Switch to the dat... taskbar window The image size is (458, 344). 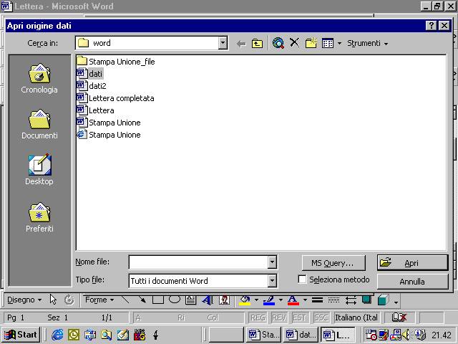pos(301,335)
